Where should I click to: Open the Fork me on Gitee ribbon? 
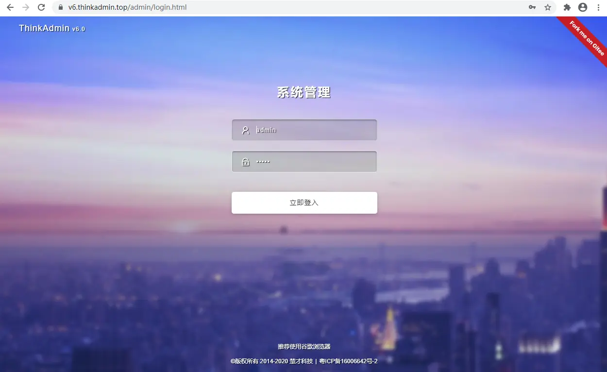[x=587, y=38]
